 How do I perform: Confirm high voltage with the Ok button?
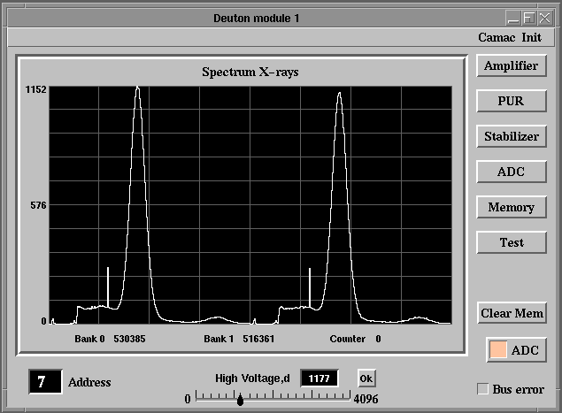point(366,379)
